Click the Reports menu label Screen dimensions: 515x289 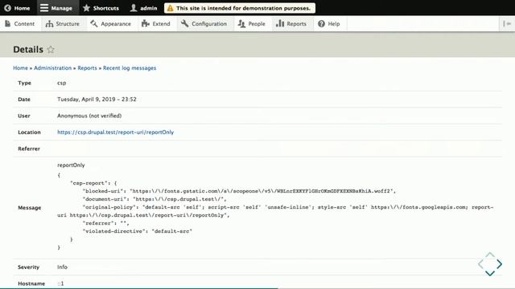(297, 24)
